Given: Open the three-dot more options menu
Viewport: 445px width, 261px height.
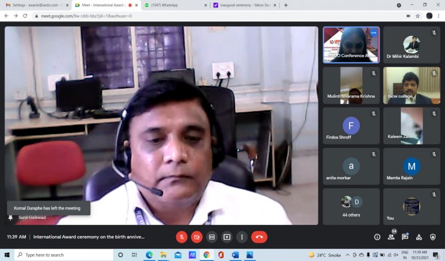Looking at the screenshot, I should coord(242,237).
